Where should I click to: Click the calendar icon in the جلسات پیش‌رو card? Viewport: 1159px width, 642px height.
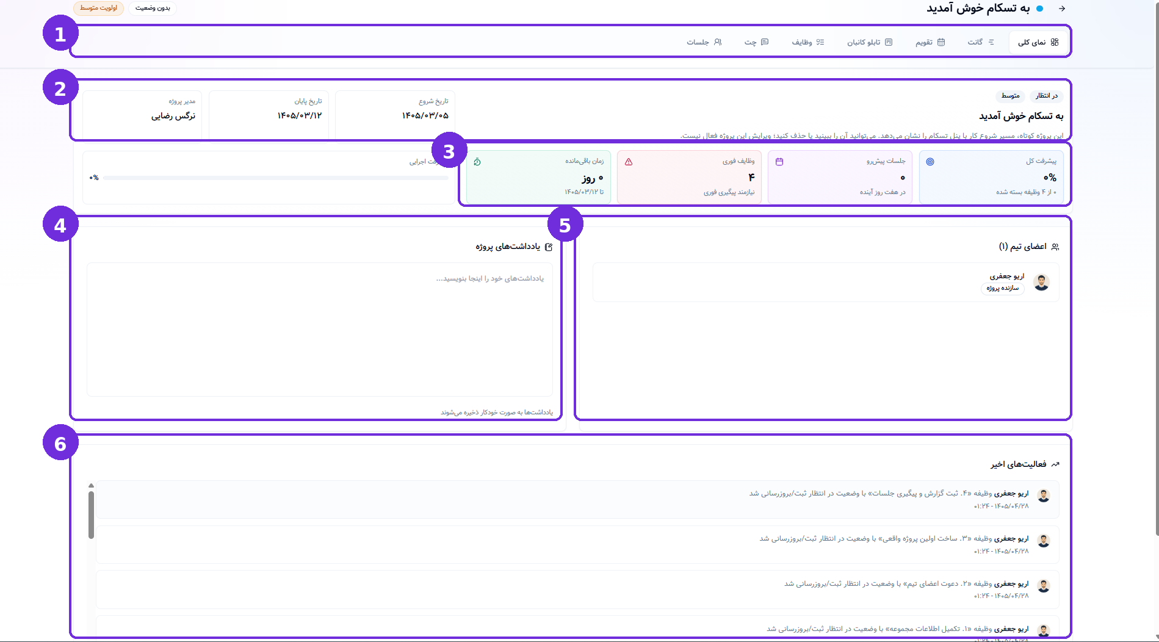coord(779,162)
